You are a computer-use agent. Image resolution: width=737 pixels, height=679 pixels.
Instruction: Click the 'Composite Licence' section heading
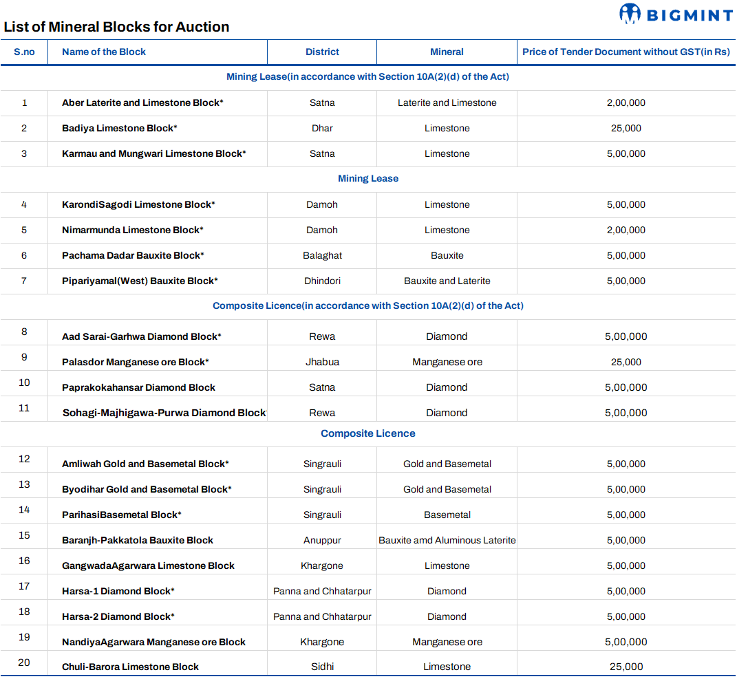(367, 433)
